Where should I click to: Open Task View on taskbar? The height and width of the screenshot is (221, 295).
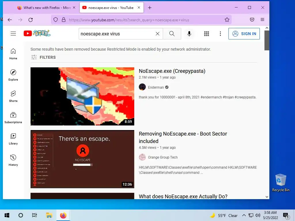35,215
